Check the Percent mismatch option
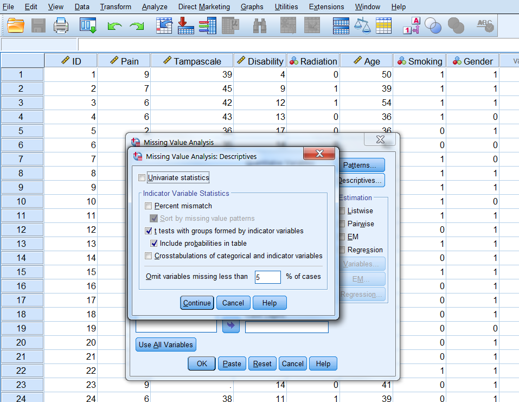 point(149,206)
